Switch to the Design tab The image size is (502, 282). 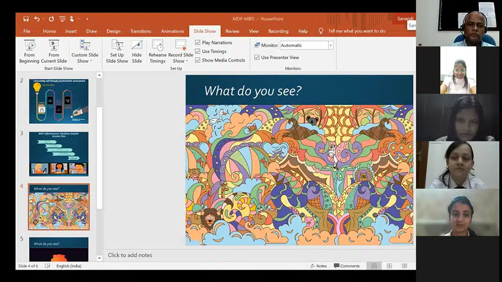click(x=113, y=31)
